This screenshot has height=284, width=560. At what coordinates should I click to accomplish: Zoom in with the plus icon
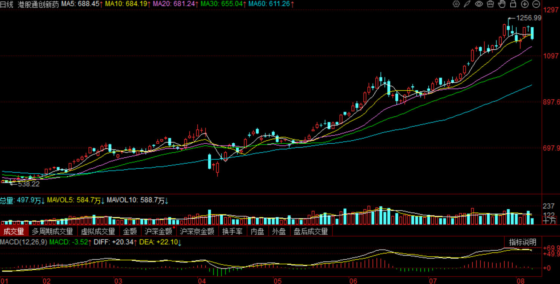coord(525,4)
